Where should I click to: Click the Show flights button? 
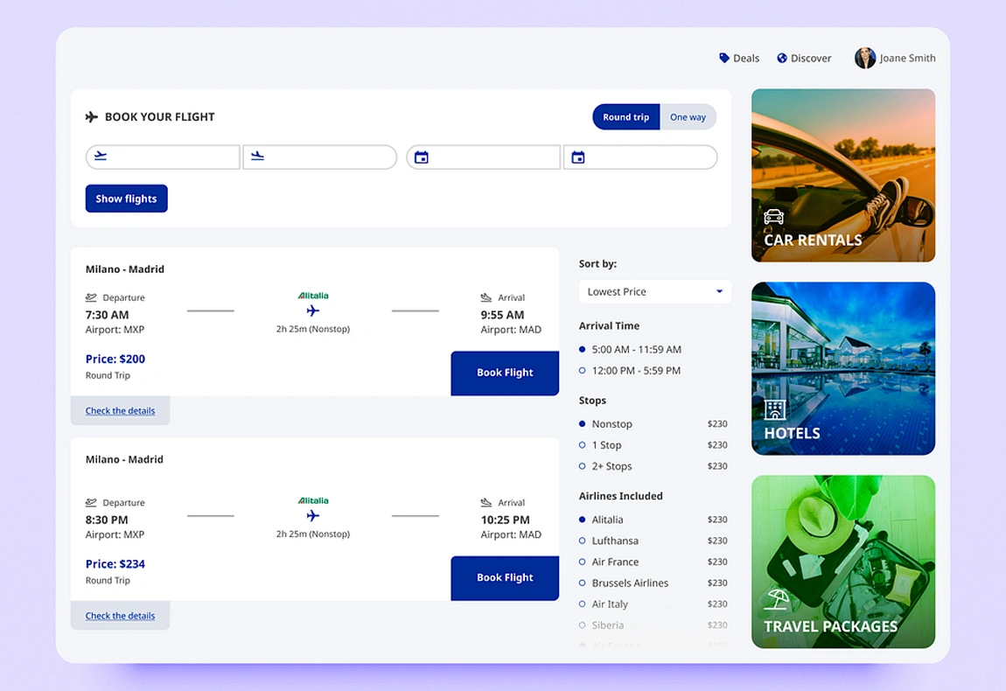[126, 198]
